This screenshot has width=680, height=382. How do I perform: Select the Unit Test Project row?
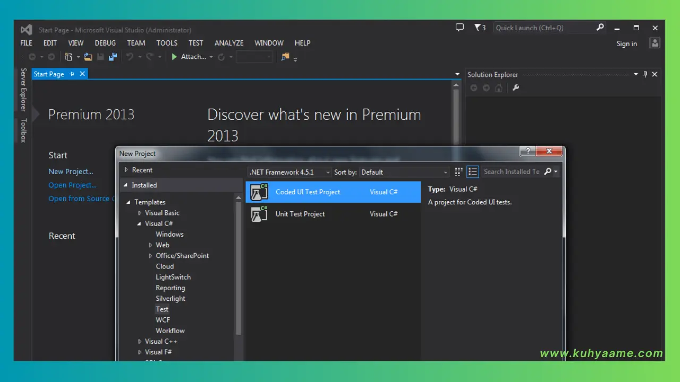coord(333,214)
